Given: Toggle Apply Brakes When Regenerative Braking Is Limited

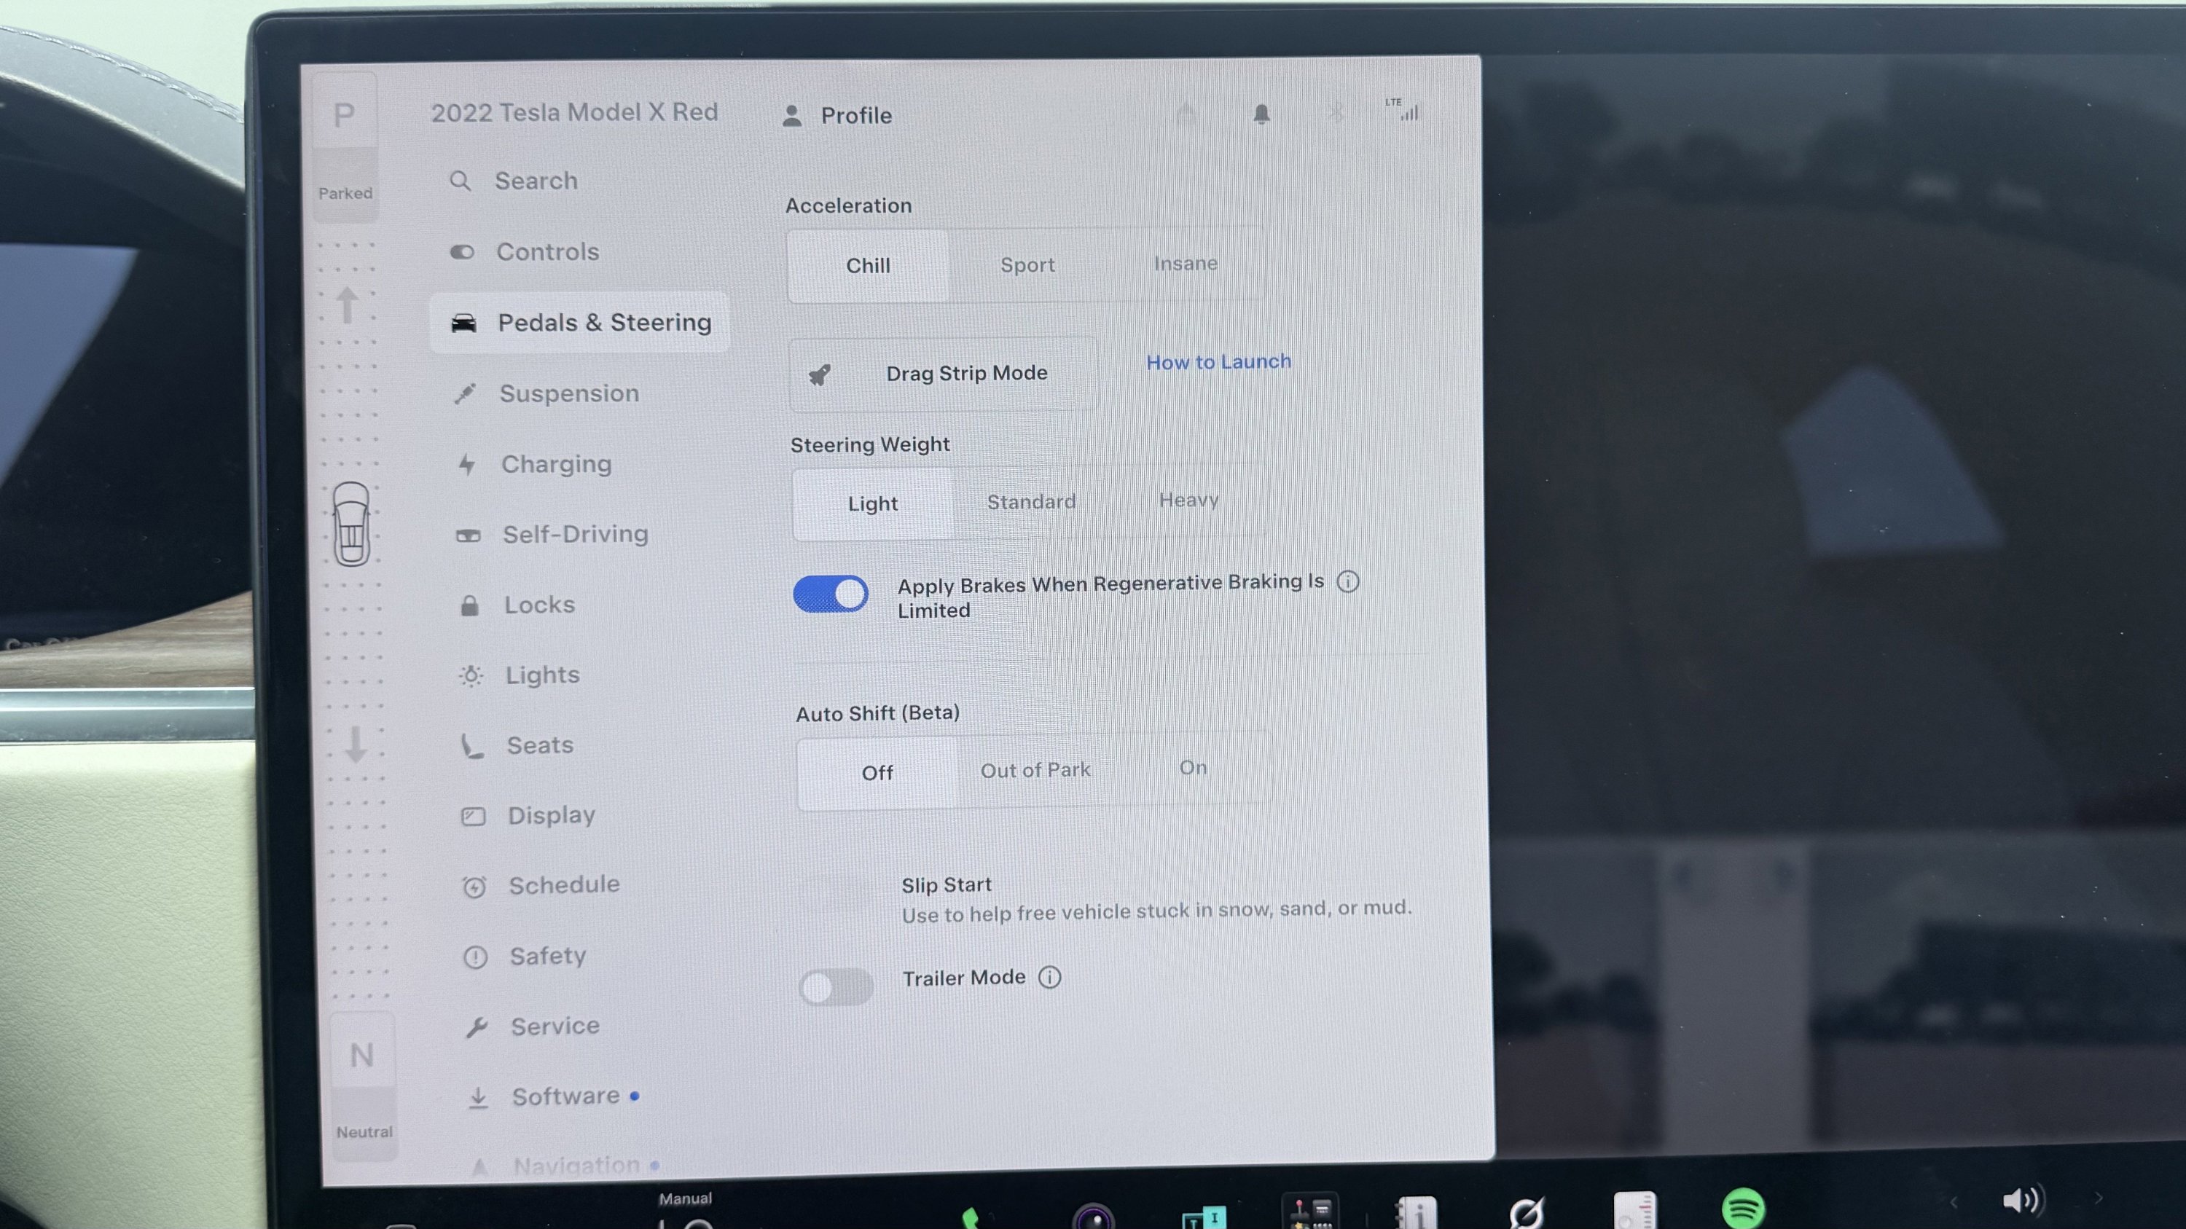Looking at the screenshot, I should (x=831, y=594).
